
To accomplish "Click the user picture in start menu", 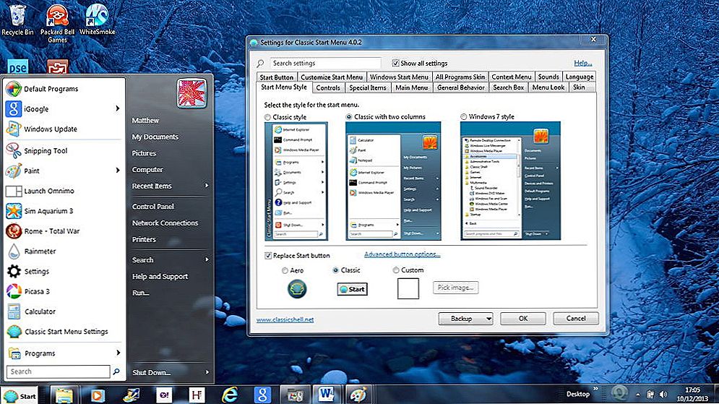I will coord(191,93).
